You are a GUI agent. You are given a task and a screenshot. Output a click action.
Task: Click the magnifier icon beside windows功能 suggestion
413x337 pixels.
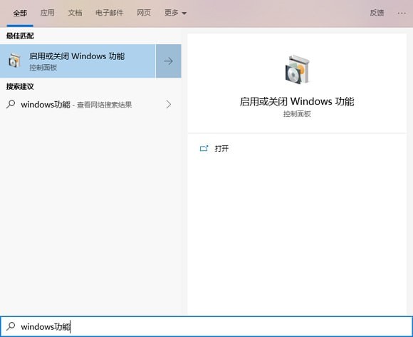tap(11, 104)
